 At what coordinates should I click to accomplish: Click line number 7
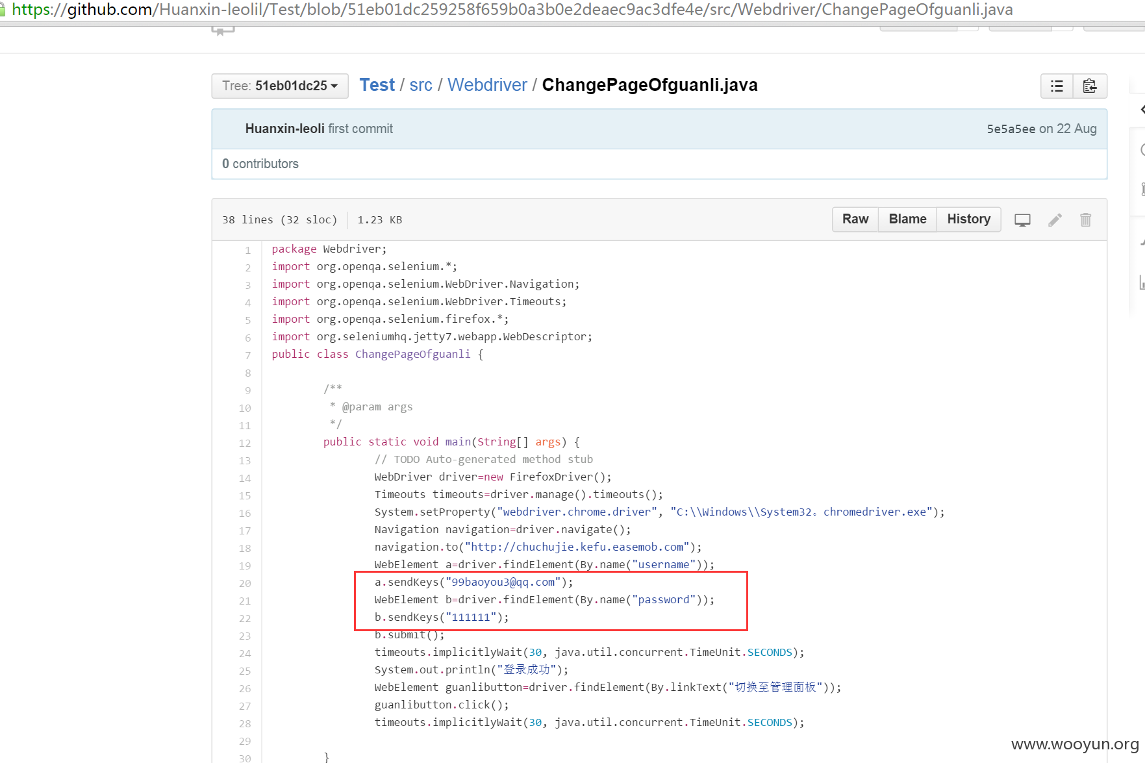tap(247, 355)
